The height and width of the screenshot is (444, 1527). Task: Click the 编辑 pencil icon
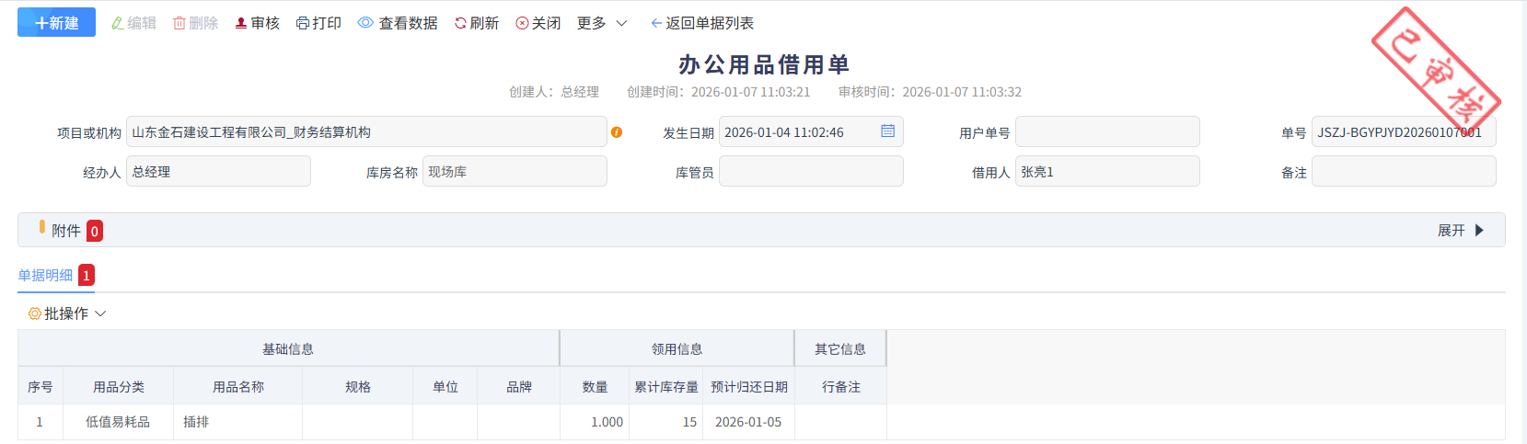click(118, 23)
